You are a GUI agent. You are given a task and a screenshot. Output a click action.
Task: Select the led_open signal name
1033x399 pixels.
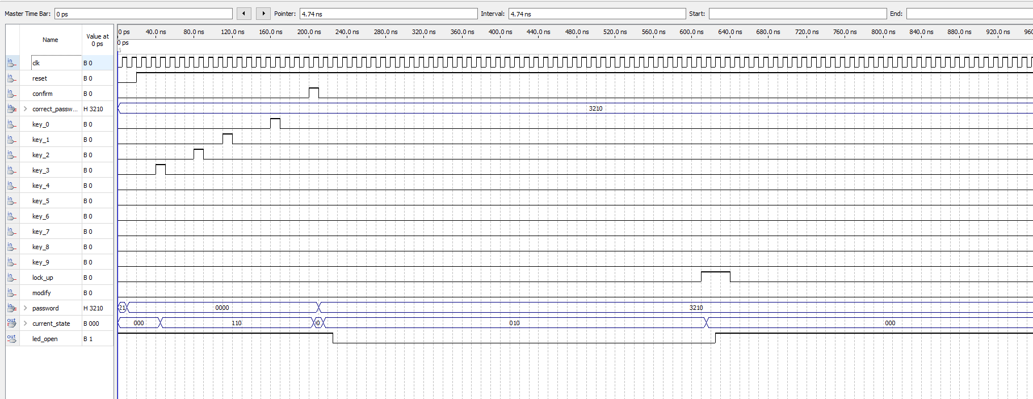(x=45, y=339)
